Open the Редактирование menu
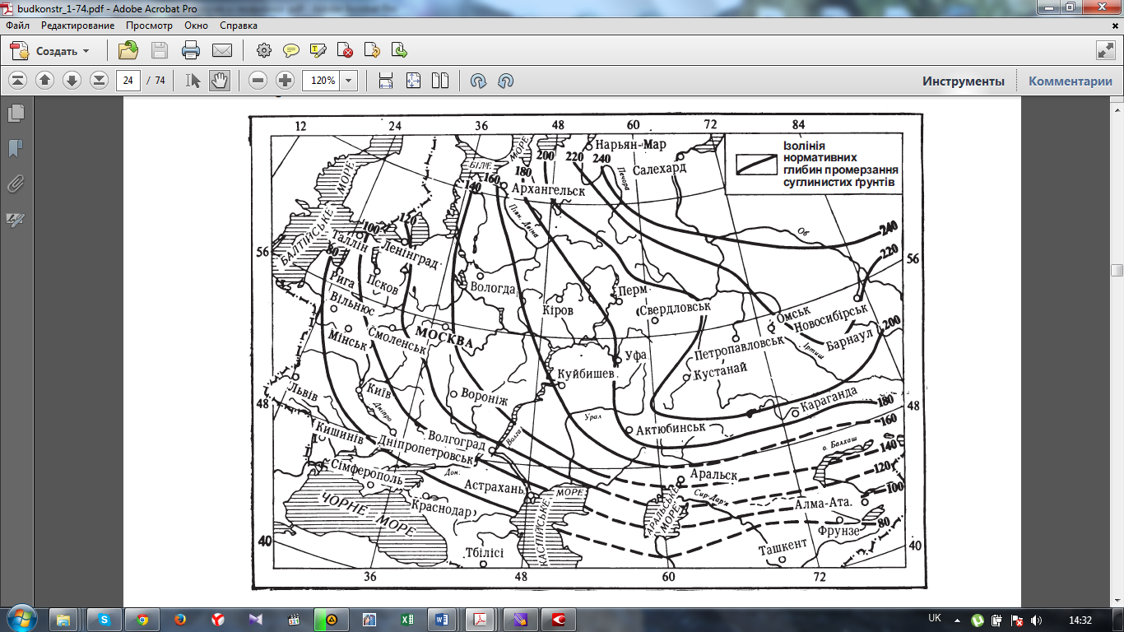This screenshot has height=632, width=1124. [78, 26]
